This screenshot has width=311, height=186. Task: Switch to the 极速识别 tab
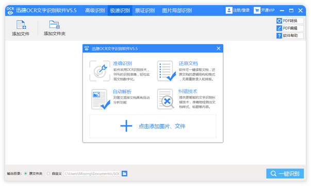tap(120, 10)
